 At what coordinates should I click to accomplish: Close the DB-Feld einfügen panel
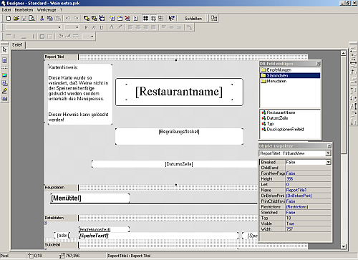(318, 64)
